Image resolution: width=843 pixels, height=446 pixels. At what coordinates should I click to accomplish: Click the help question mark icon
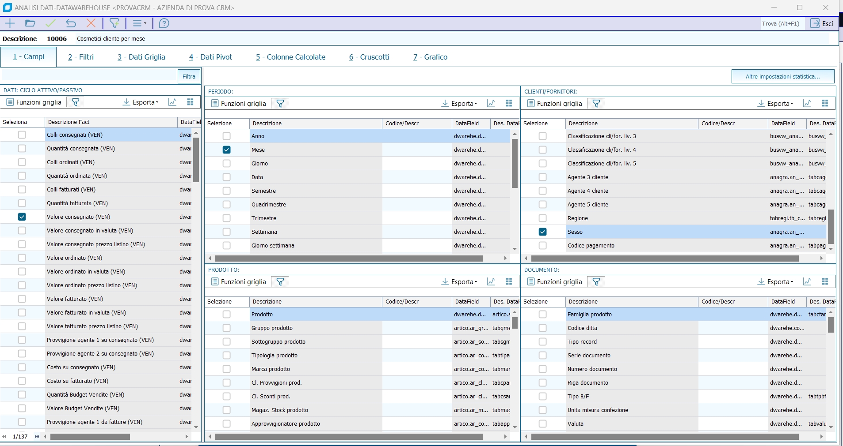(164, 23)
